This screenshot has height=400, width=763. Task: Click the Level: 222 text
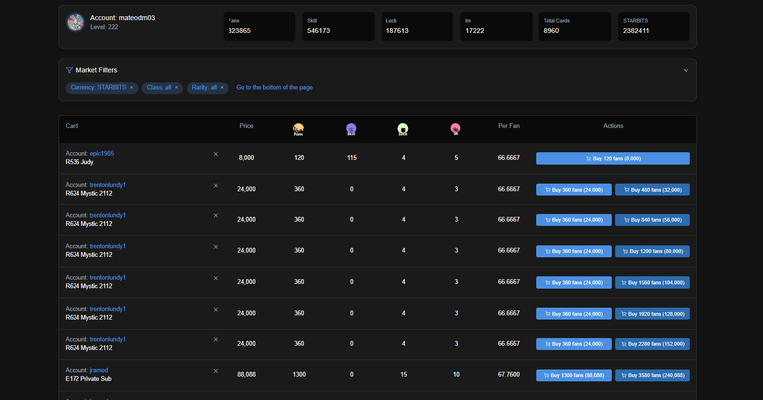coord(104,27)
